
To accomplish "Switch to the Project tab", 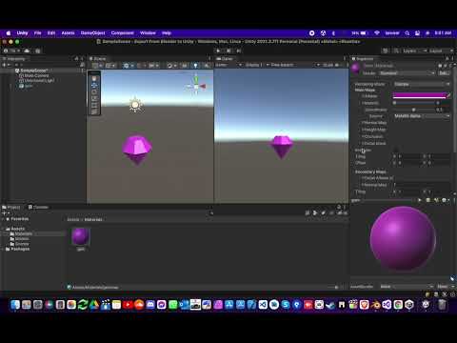I will [x=11, y=207].
